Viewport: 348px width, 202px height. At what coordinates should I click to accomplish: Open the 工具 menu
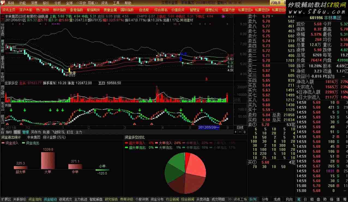tap(116, 3)
